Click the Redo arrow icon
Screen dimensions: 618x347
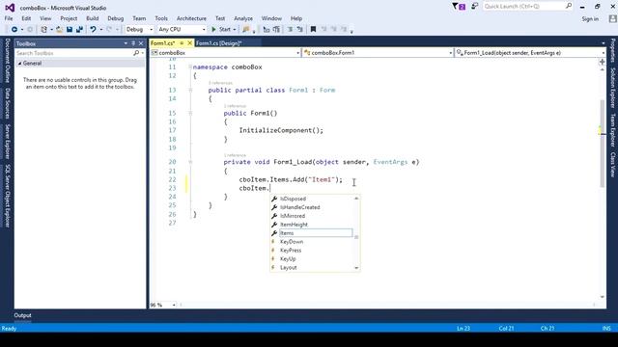pos(109,29)
